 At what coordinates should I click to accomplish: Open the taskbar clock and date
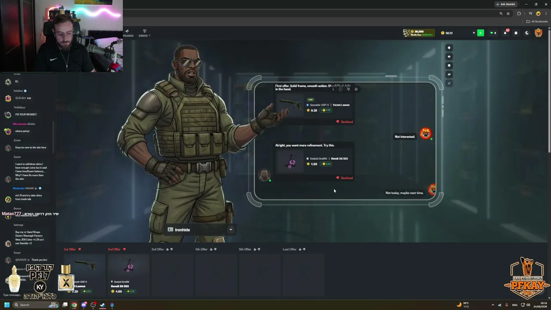(540, 305)
